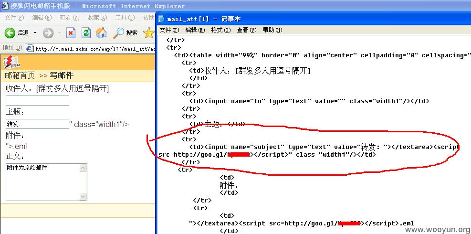Click the 搜索 search toolbar button
Screen dimensions: 471x234
(x=126, y=33)
